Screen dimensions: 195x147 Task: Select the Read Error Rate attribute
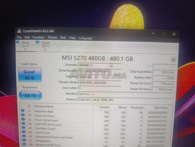click(x=44, y=111)
